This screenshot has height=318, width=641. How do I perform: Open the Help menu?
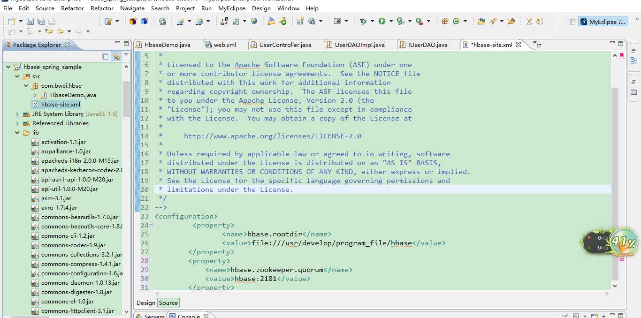point(312,8)
